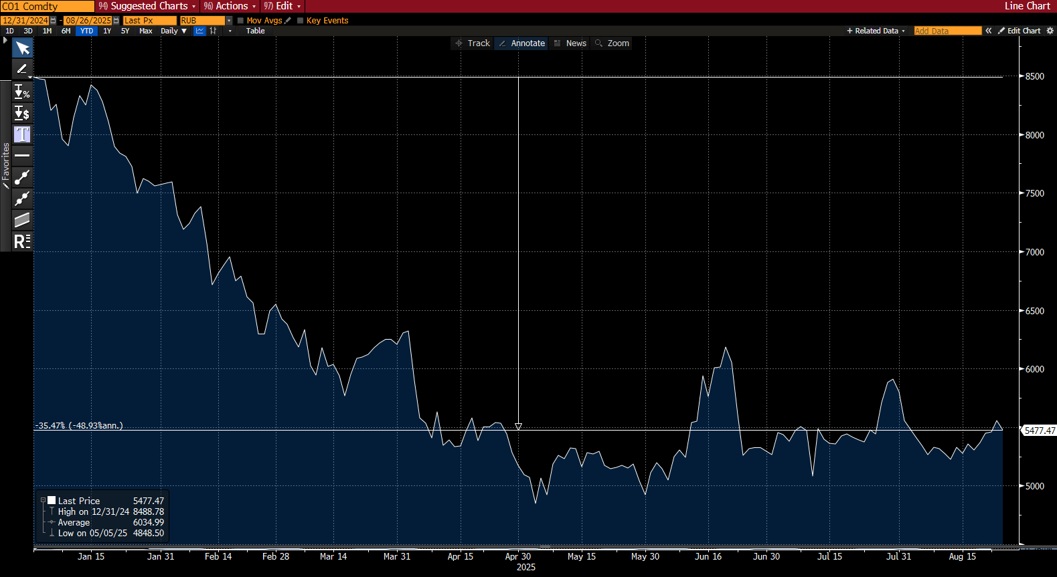
Task: Click the Last Price white color swatch
Action: coord(52,501)
